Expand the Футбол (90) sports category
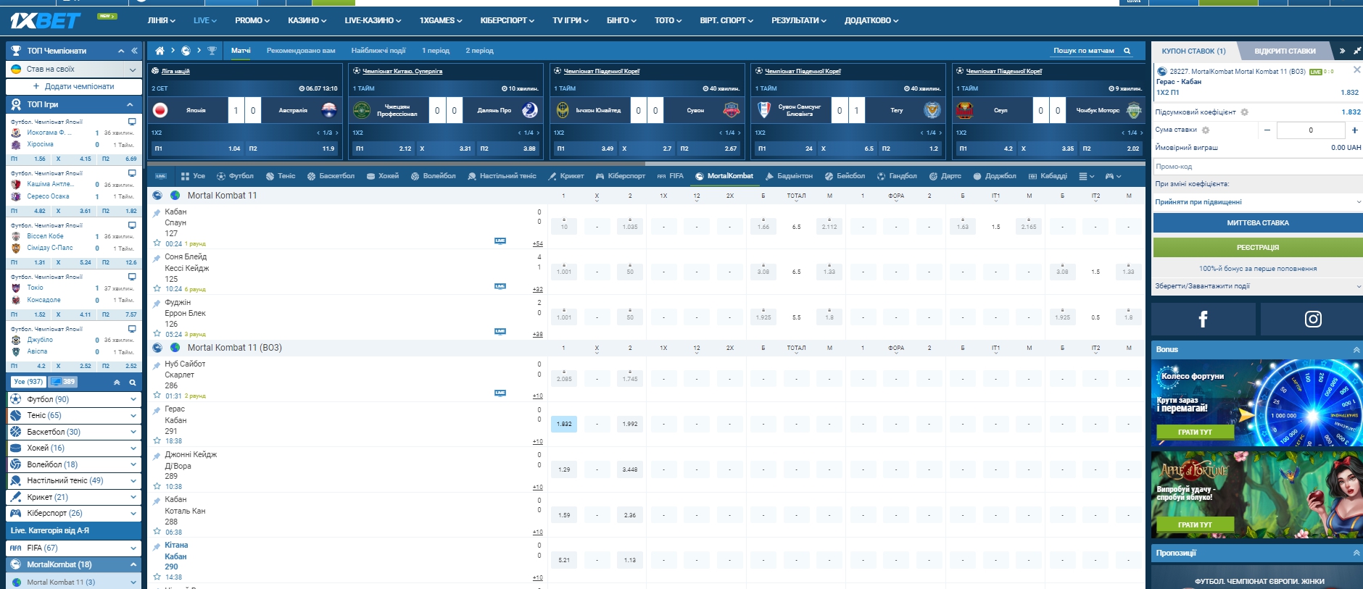The width and height of the screenshot is (1363, 589). click(x=133, y=399)
